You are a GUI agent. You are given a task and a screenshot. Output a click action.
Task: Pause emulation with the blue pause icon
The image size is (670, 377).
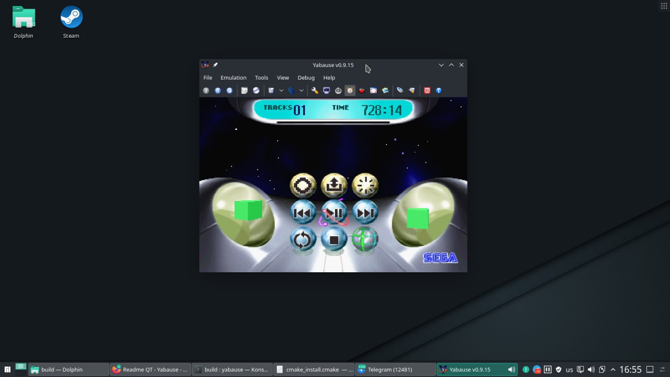pyautogui.click(x=218, y=91)
